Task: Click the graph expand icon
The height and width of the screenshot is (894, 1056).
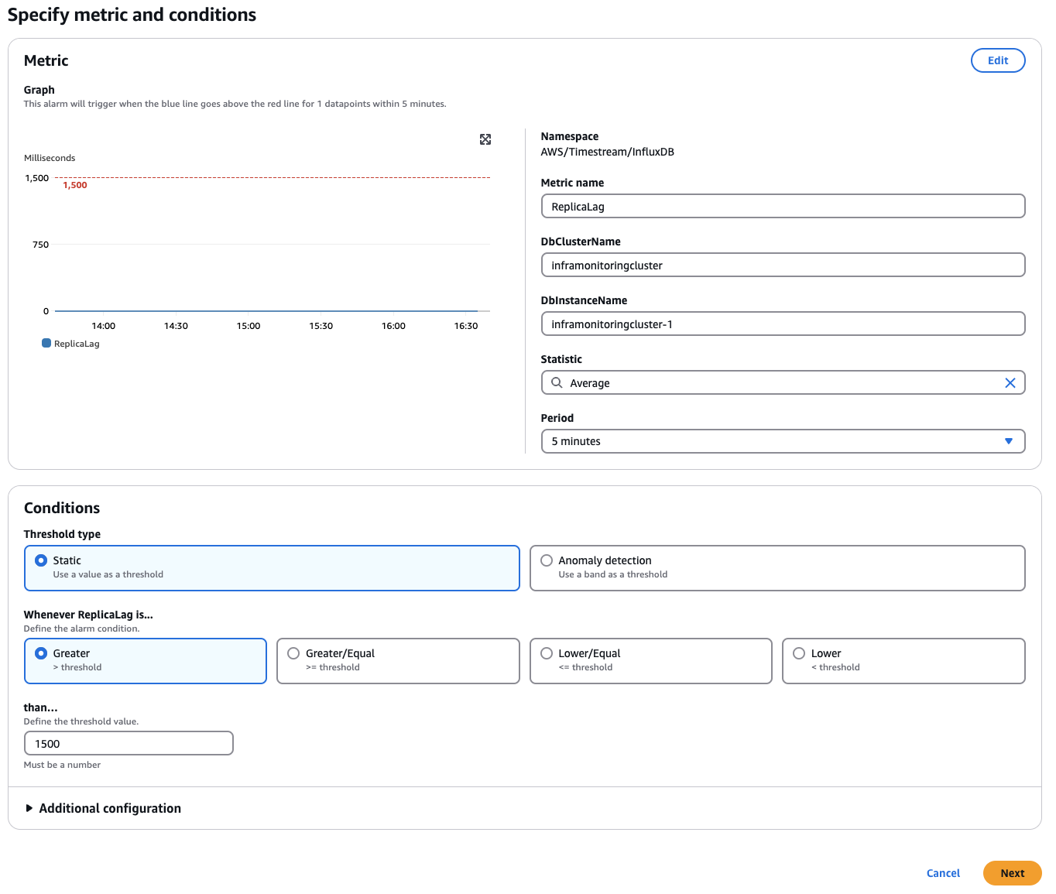Action: pyautogui.click(x=485, y=139)
